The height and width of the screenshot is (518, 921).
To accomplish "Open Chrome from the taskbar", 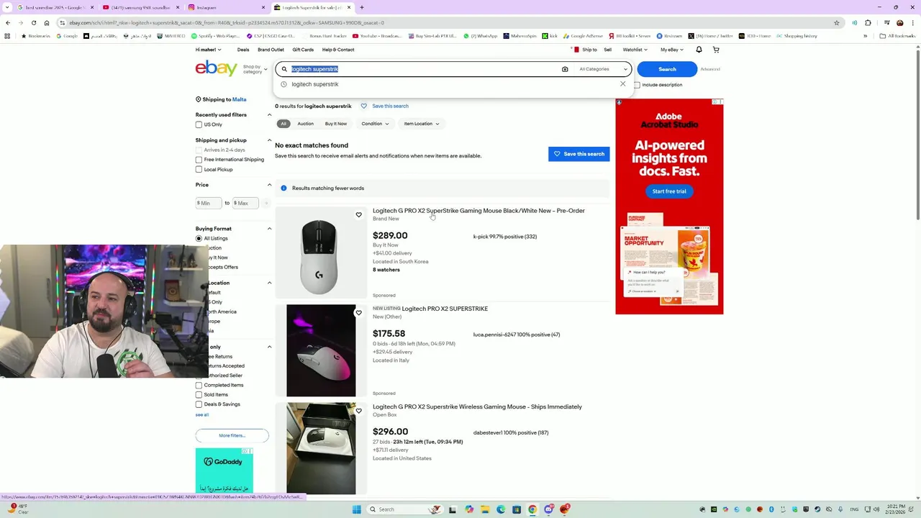I will click(532, 509).
